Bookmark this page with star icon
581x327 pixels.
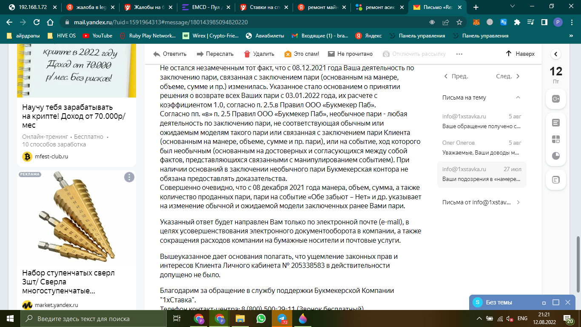[x=459, y=22]
